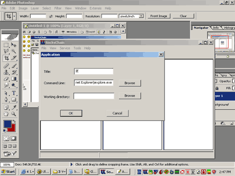Viewport: 235px width, 176px height.
Task: Select the Path Selection arrow tool
Action: 6,93
